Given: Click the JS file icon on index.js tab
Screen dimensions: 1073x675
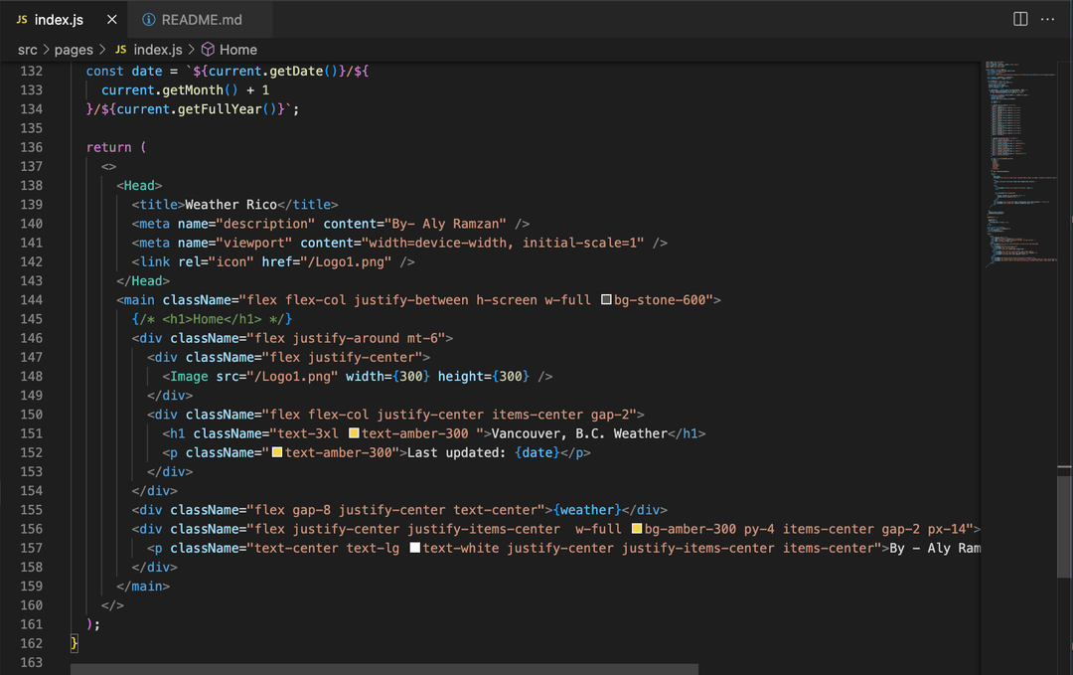Looking at the screenshot, I should point(22,20).
